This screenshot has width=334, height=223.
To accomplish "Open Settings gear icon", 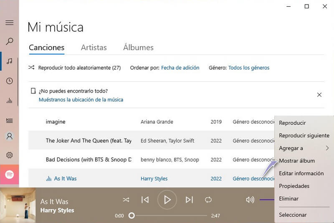I will (9, 155).
